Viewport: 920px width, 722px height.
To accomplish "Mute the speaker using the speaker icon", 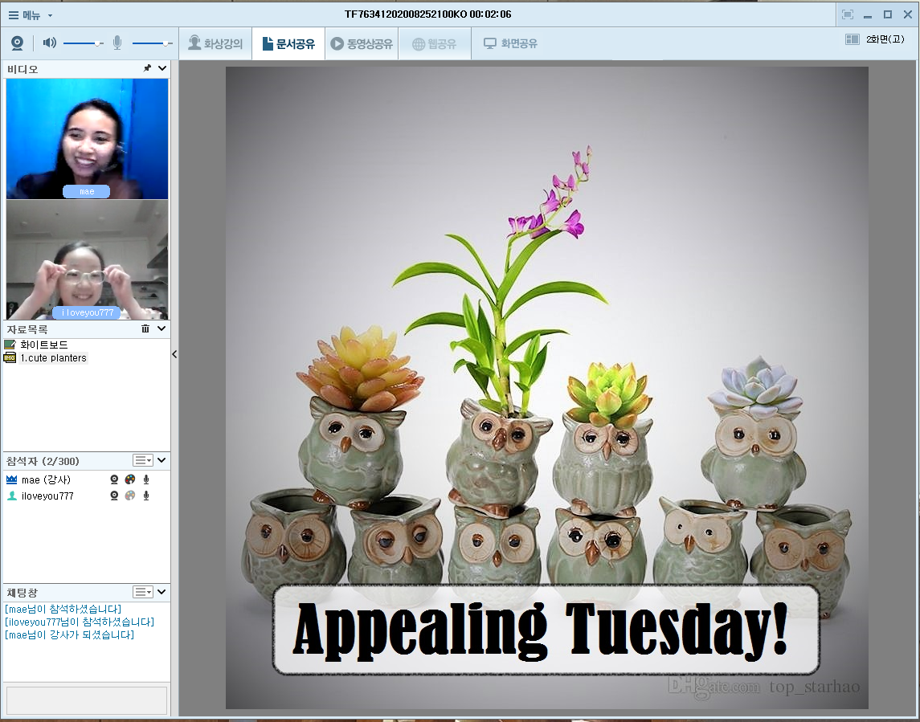I will pyautogui.click(x=50, y=43).
